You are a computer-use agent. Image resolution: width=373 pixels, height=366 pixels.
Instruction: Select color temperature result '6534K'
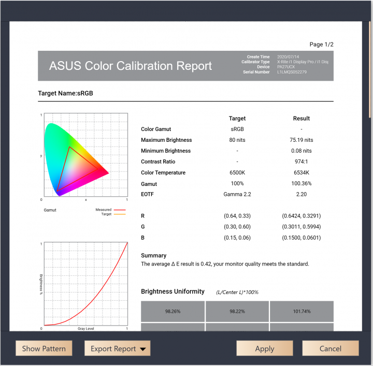tap(302, 172)
